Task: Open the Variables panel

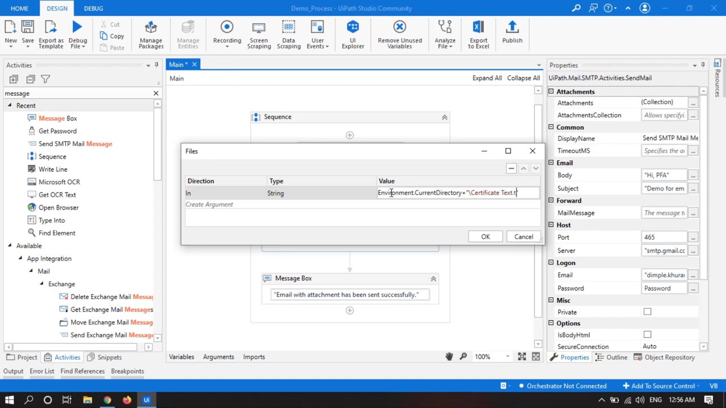Action: (181, 357)
